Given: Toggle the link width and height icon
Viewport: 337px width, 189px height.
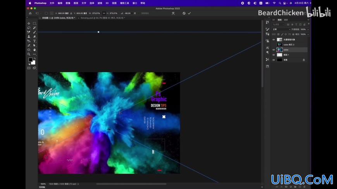Looking at the screenshot, I should coord(104,13).
